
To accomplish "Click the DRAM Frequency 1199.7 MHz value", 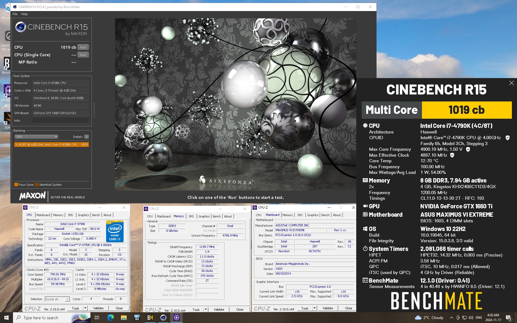I will click(207, 247).
